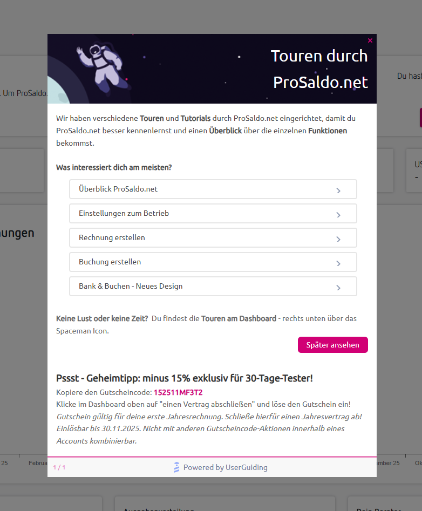Expand the chevron beside Rechnung erstellen
422x511 pixels.
click(338, 239)
